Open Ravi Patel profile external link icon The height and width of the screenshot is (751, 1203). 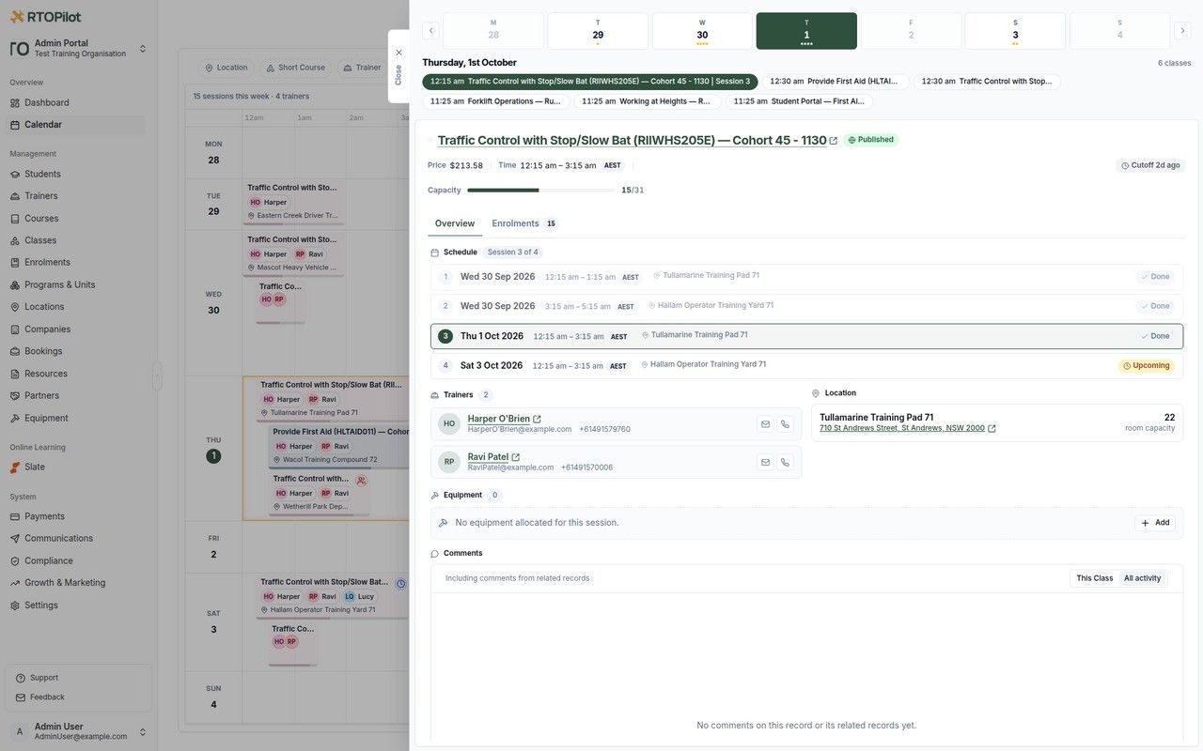[515, 457]
